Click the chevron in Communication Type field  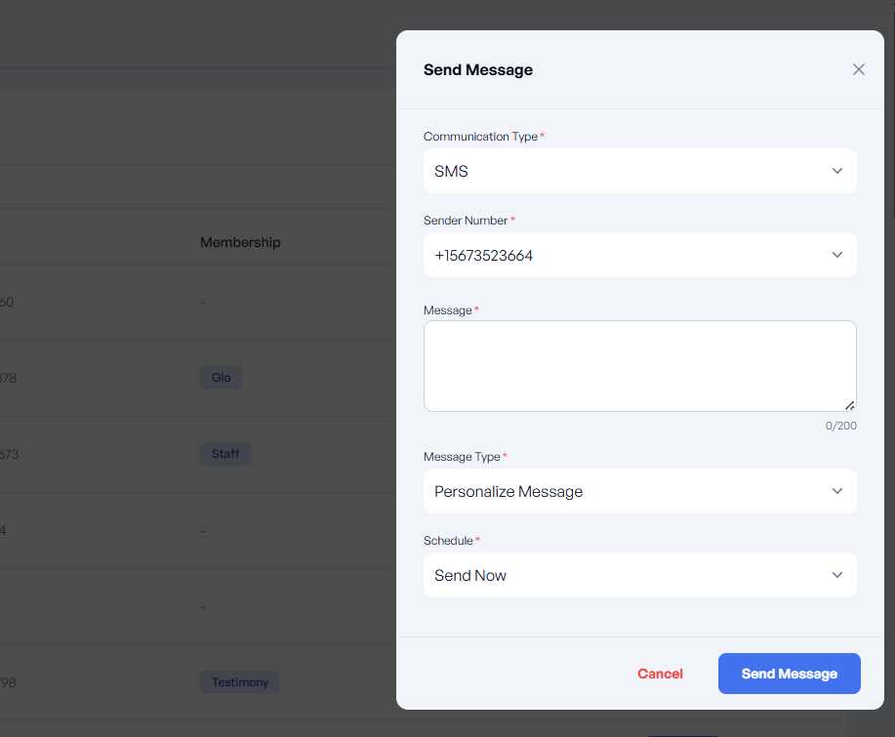point(836,171)
